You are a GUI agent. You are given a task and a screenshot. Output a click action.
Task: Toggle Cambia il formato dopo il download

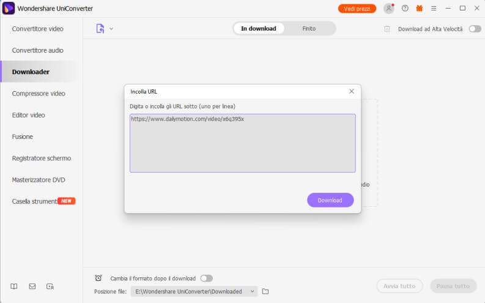(x=206, y=279)
